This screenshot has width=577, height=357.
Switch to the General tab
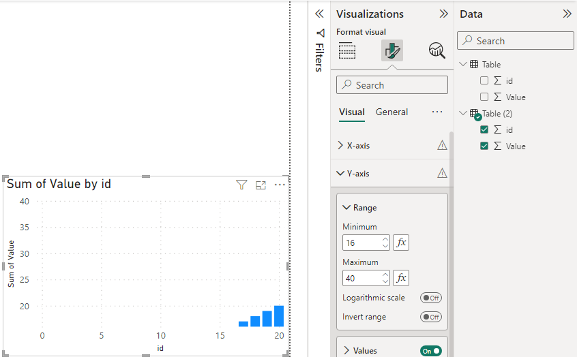click(391, 112)
